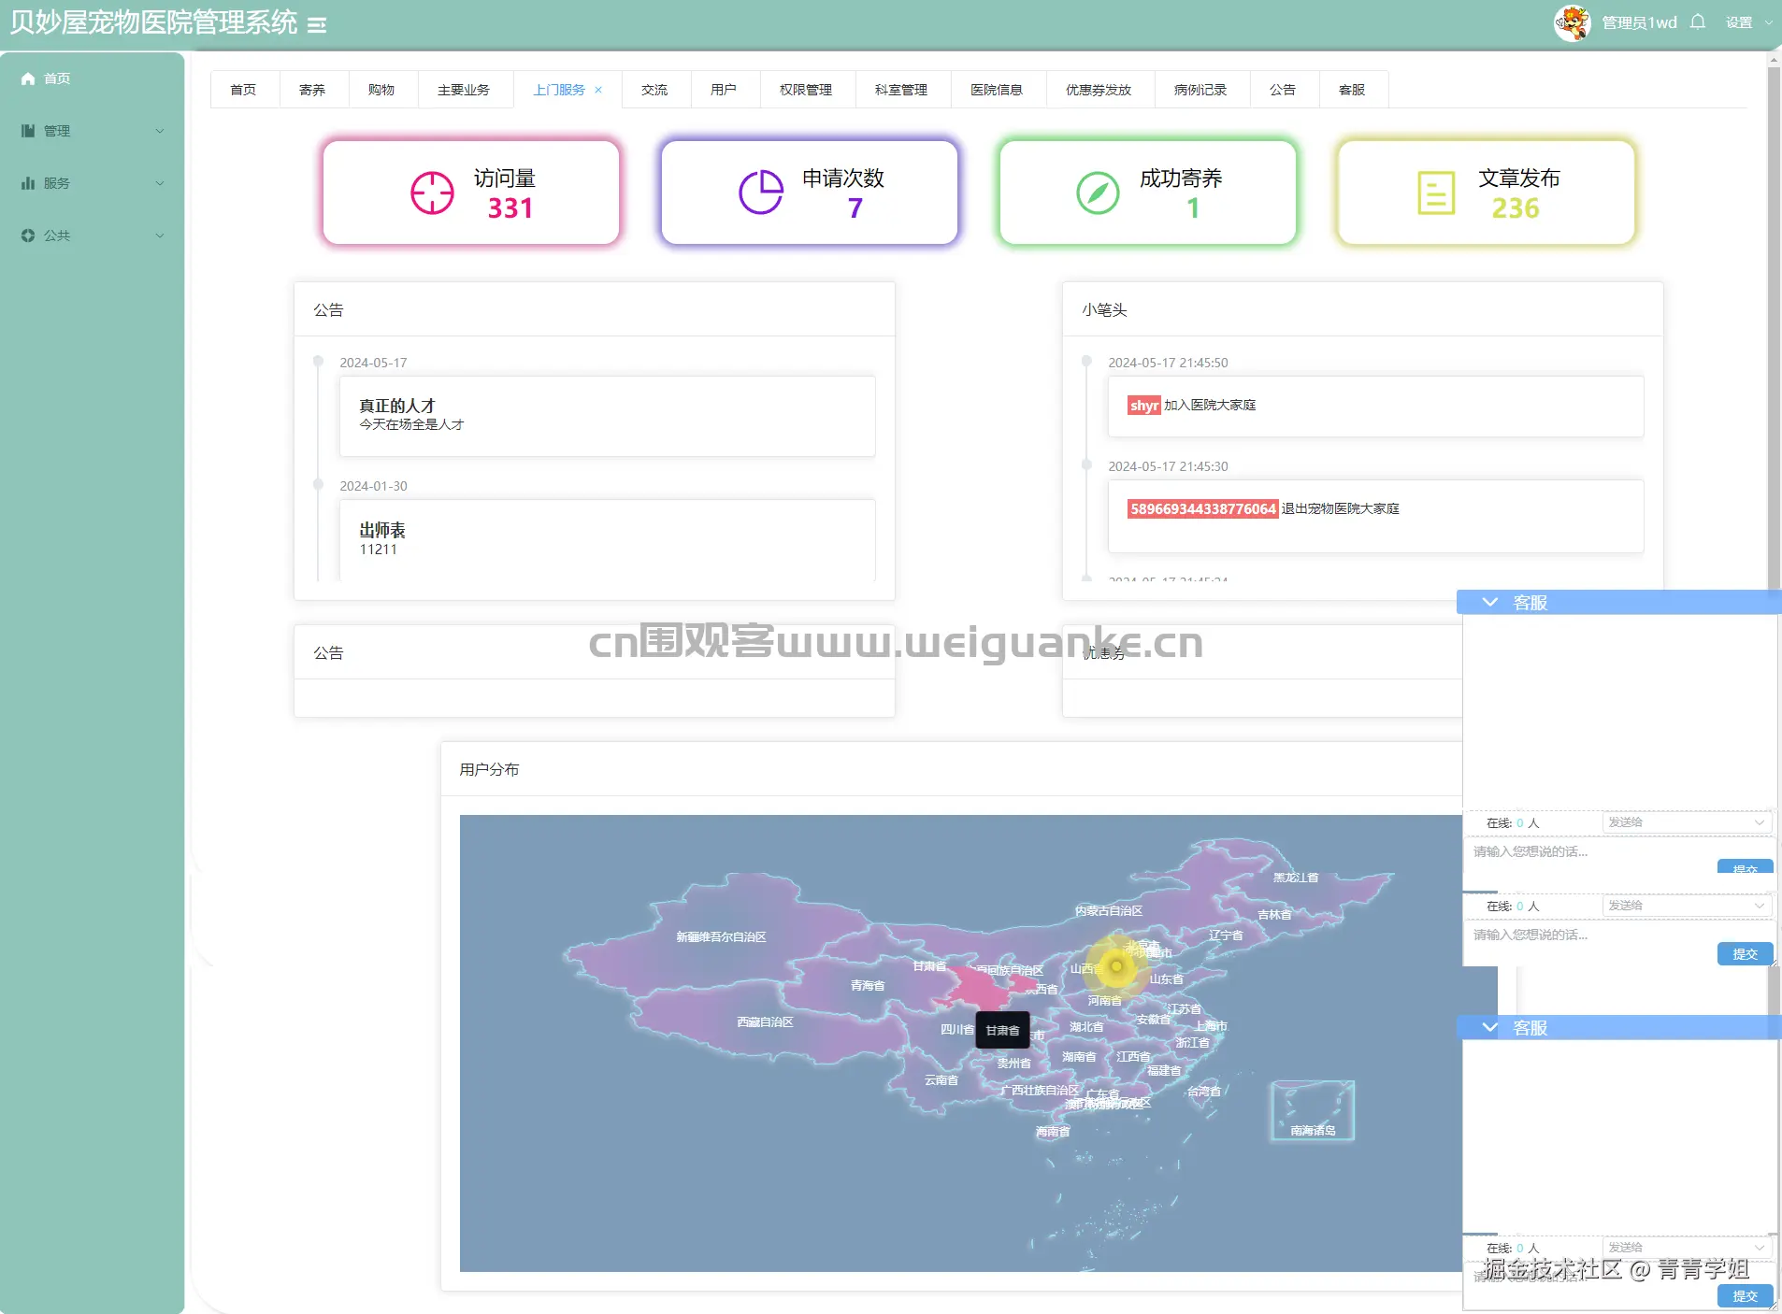Click the 访问量 crosshair icon
This screenshot has height=1314, width=1782.
(432, 193)
